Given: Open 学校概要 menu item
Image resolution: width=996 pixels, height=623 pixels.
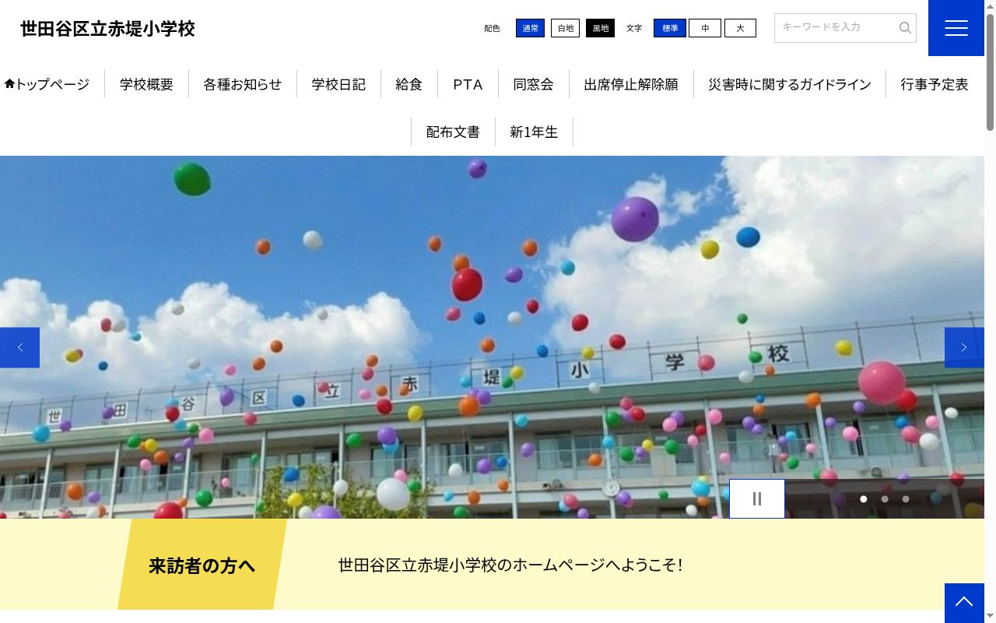Looking at the screenshot, I should coord(146,84).
